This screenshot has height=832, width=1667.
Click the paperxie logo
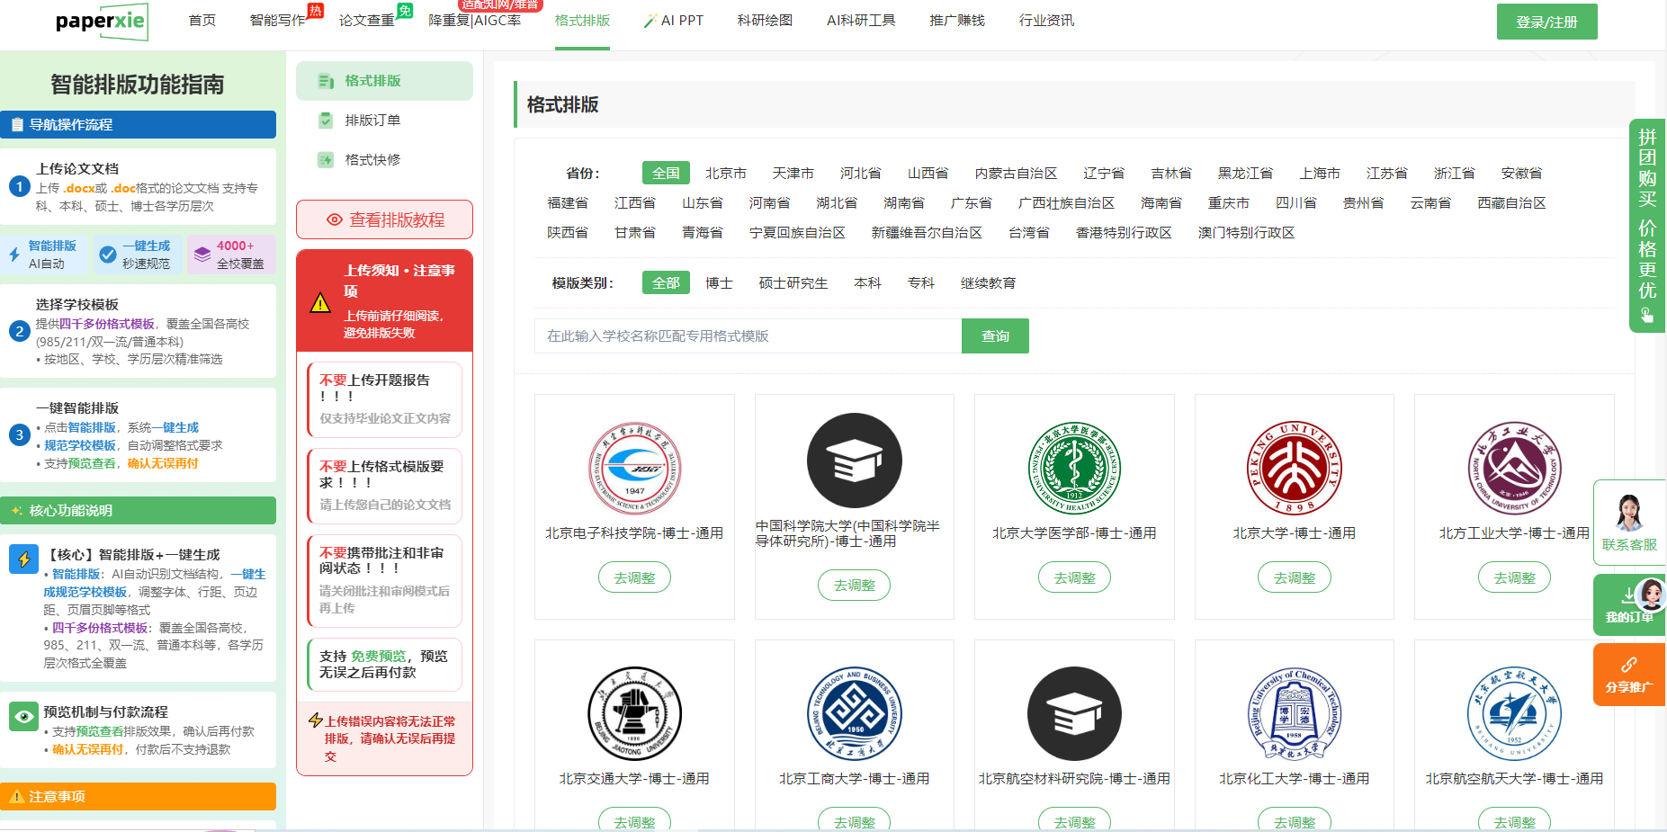click(x=102, y=22)
